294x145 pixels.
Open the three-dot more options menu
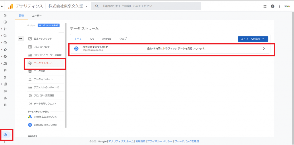tap(279, 6)
